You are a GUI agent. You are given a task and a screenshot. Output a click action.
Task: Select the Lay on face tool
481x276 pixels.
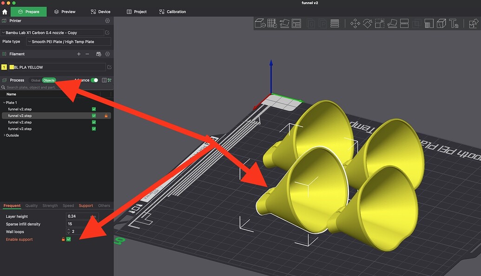click(x=392, y=23)
